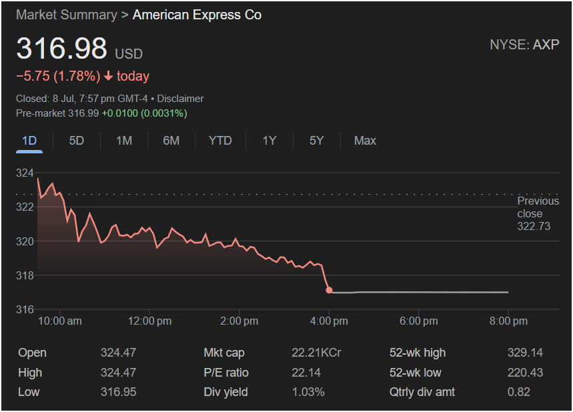The width and height of the screenshot is (573, 412).
Task: Click the 4:00 pm axis label
Action: click(x=329, y=321)
